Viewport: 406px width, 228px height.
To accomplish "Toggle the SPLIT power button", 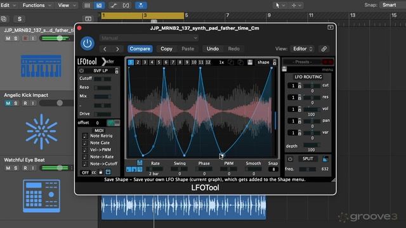I will point(290,159).
